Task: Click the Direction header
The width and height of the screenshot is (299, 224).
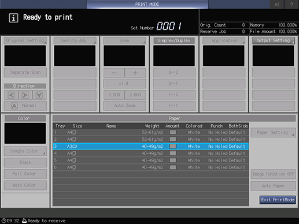Action: [x=25, y=86]
